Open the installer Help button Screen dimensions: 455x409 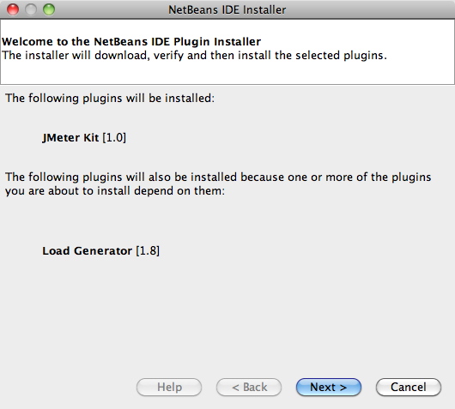(x=169, y=387)
